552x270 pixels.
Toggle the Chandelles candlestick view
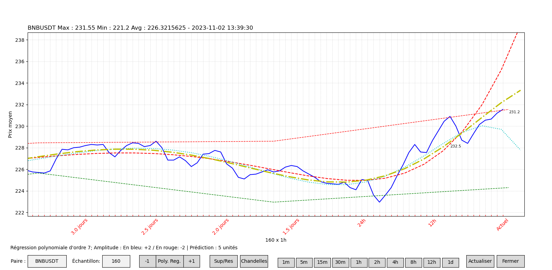[254, 261]
